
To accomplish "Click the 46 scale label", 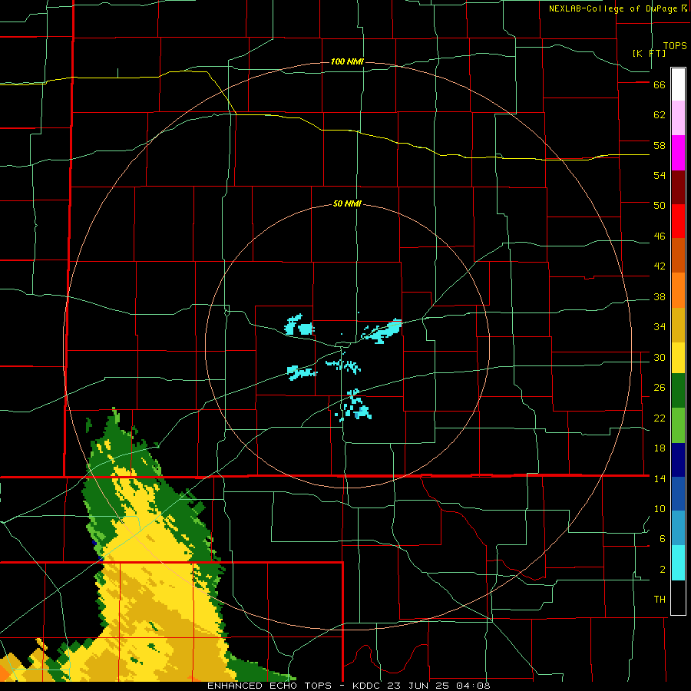I will click(660, 236).
